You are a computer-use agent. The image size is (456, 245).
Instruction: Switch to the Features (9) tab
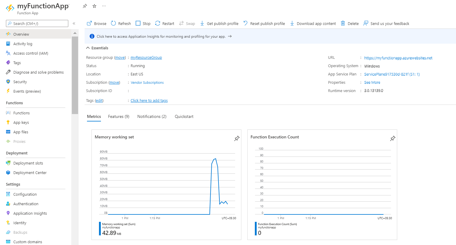118,116
